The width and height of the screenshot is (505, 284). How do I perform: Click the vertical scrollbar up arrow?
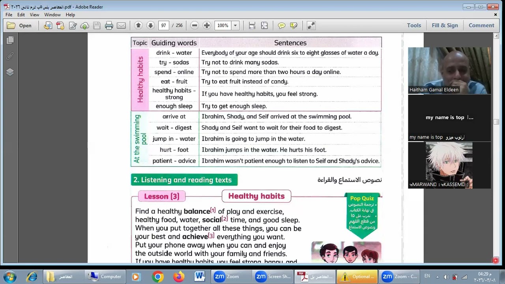tap(496, 36)
